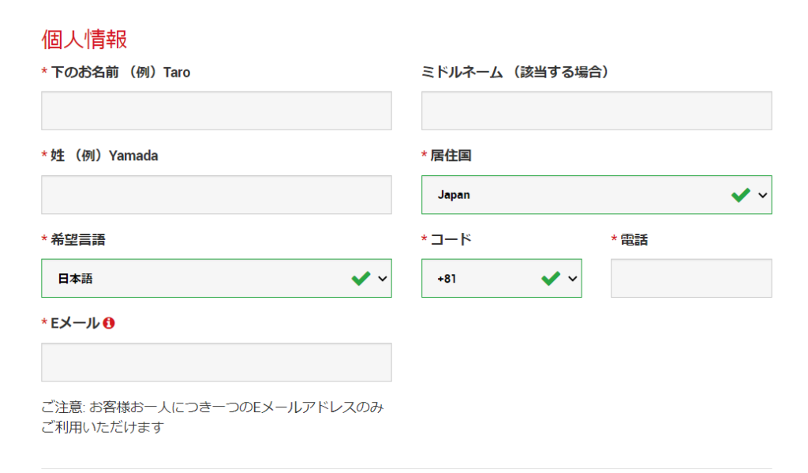Click the green checkmark in 居住国 field

pos(740,195)
